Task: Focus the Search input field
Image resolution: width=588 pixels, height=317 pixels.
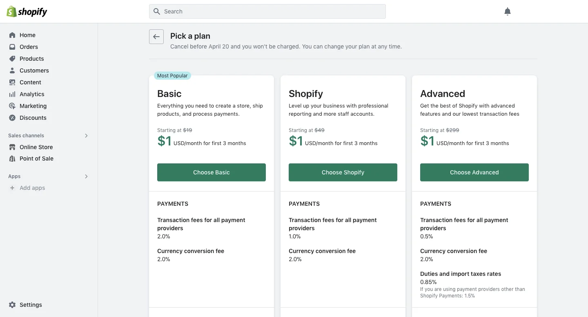Action: (267, 11)
